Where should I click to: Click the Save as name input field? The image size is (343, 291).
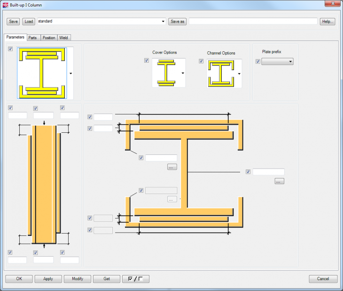pyautogui.click(x=253, y=21)
